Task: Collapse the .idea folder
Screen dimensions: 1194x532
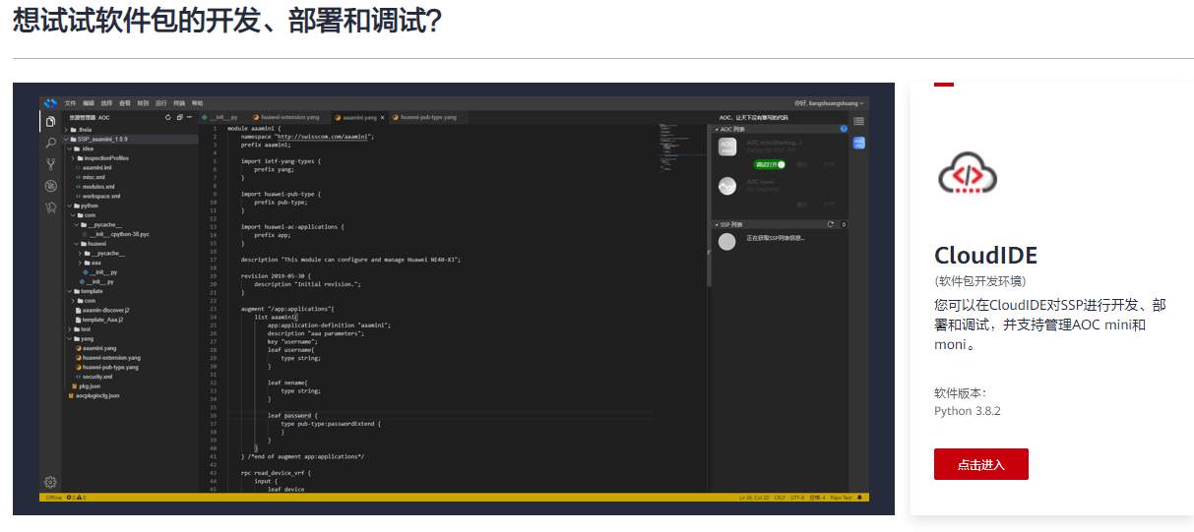Action: coord(70,148)
